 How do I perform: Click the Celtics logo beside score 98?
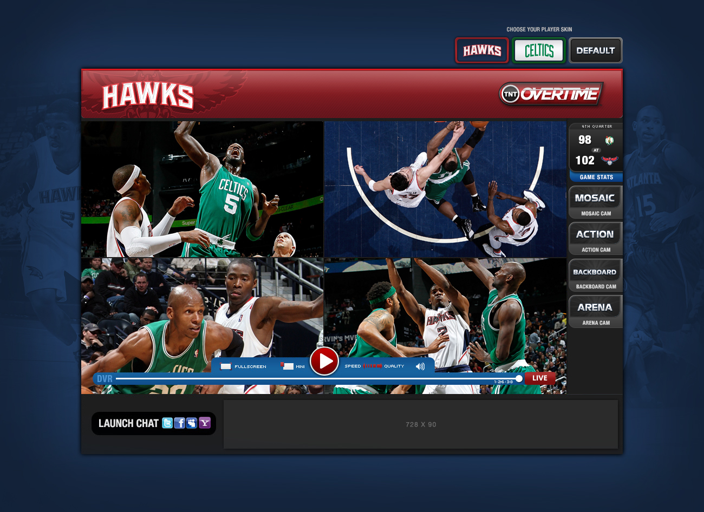[610, 140]
